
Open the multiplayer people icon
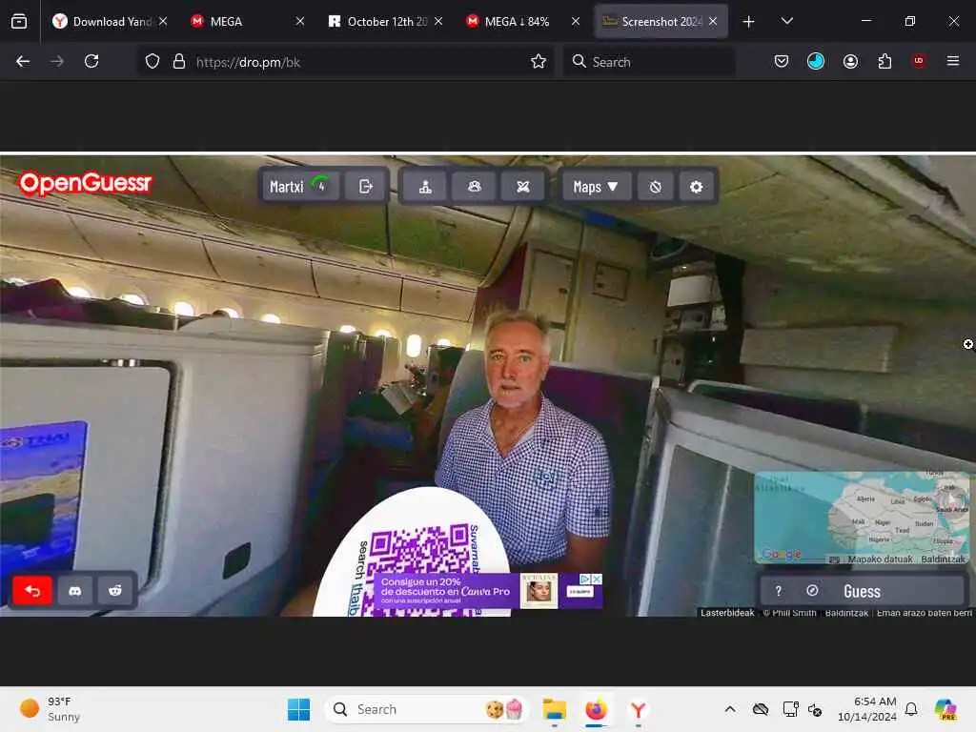475,186
